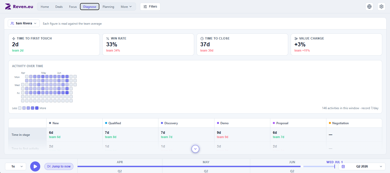This screenshot has height=173, width=390.
Task: Open the 1x playback speed dropdown
Action: pyautogui.click(x=16, y=166)
